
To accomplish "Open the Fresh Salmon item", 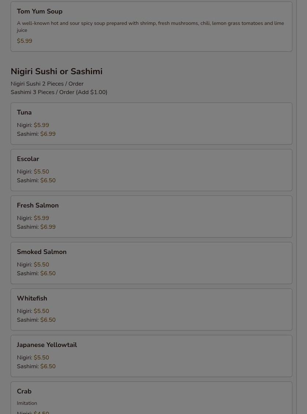I will (x=38, y=205).
